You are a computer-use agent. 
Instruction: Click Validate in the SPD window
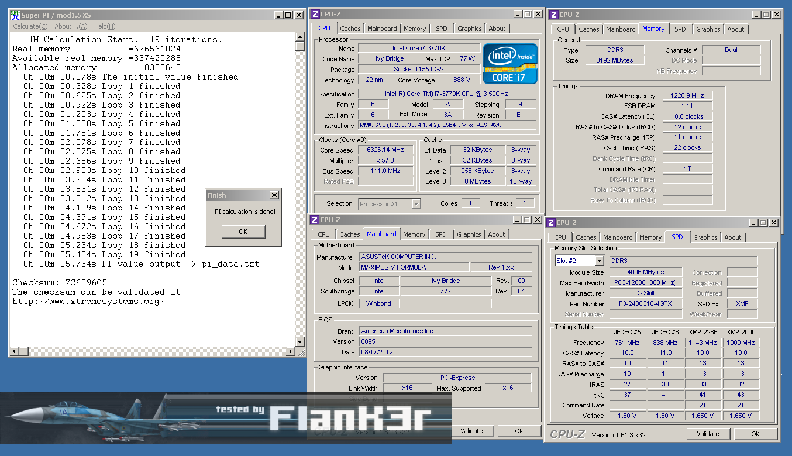[x=708, y=434]
